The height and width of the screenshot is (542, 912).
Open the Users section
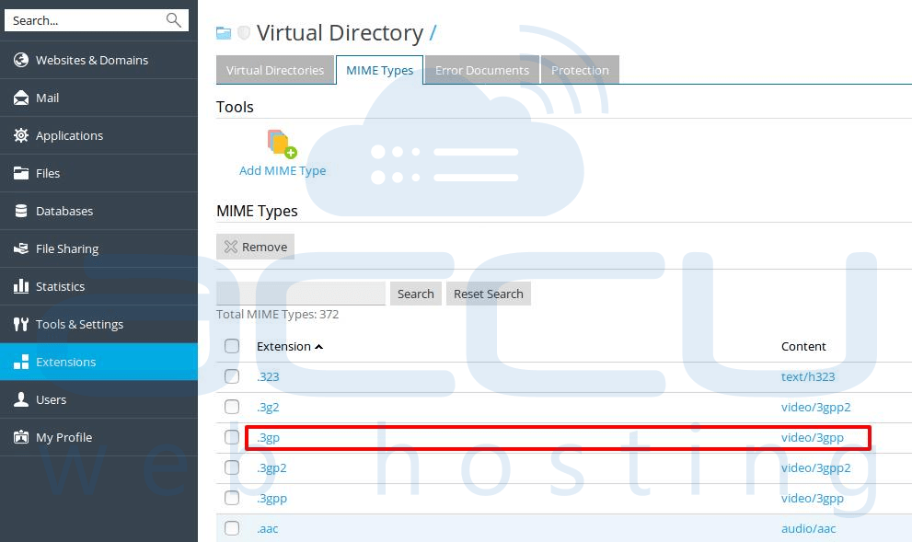click(x=52, y=399)
